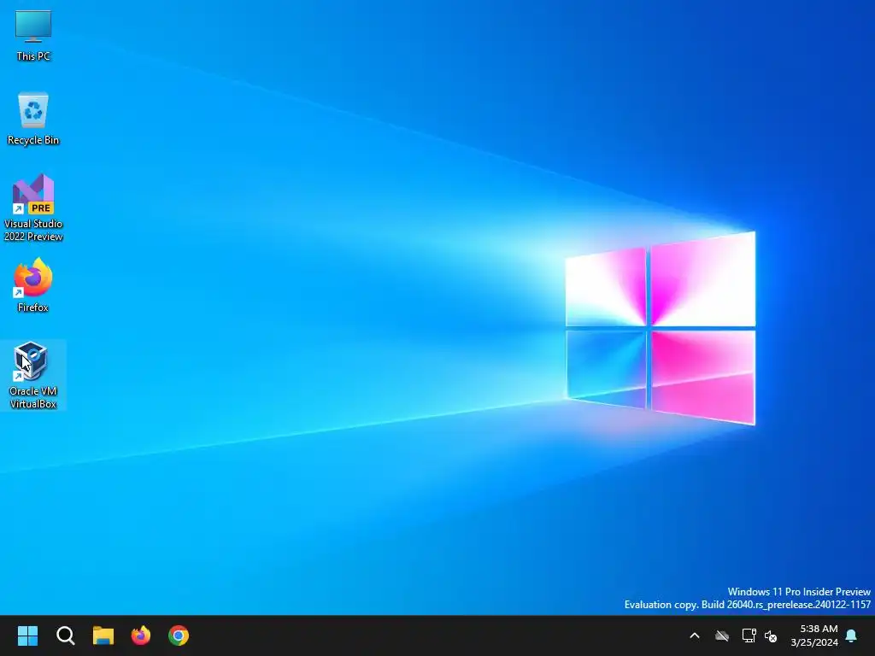Launch Firefox from the taskbar
This screenshot has height=656, width=875.
pos(141,635)
